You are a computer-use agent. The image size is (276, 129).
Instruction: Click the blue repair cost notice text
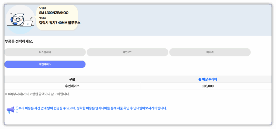point(92,108)
